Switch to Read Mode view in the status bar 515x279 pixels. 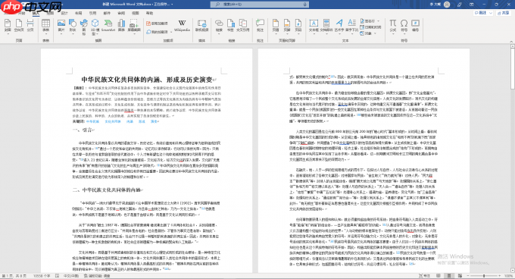click(x=439, y=276)
